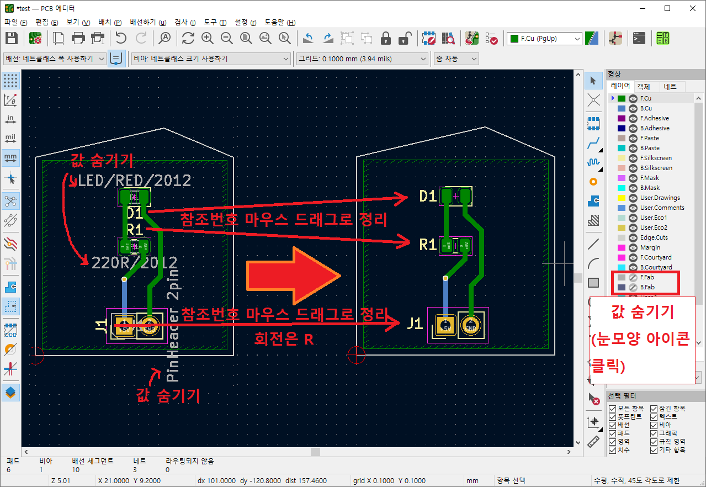Run the Design Rules Checker icon

491,38
